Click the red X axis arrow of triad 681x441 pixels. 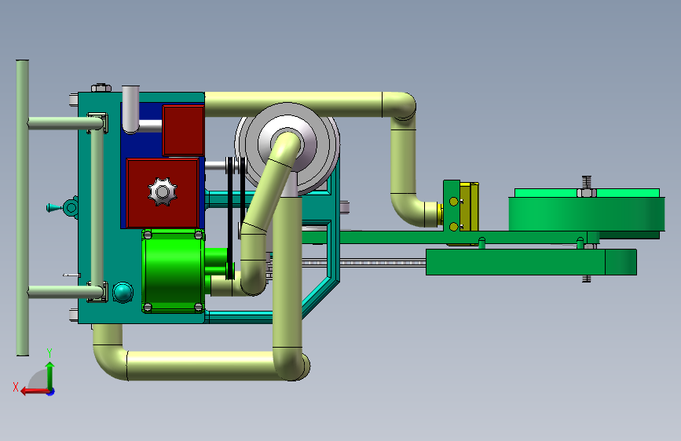pos(35,391)
